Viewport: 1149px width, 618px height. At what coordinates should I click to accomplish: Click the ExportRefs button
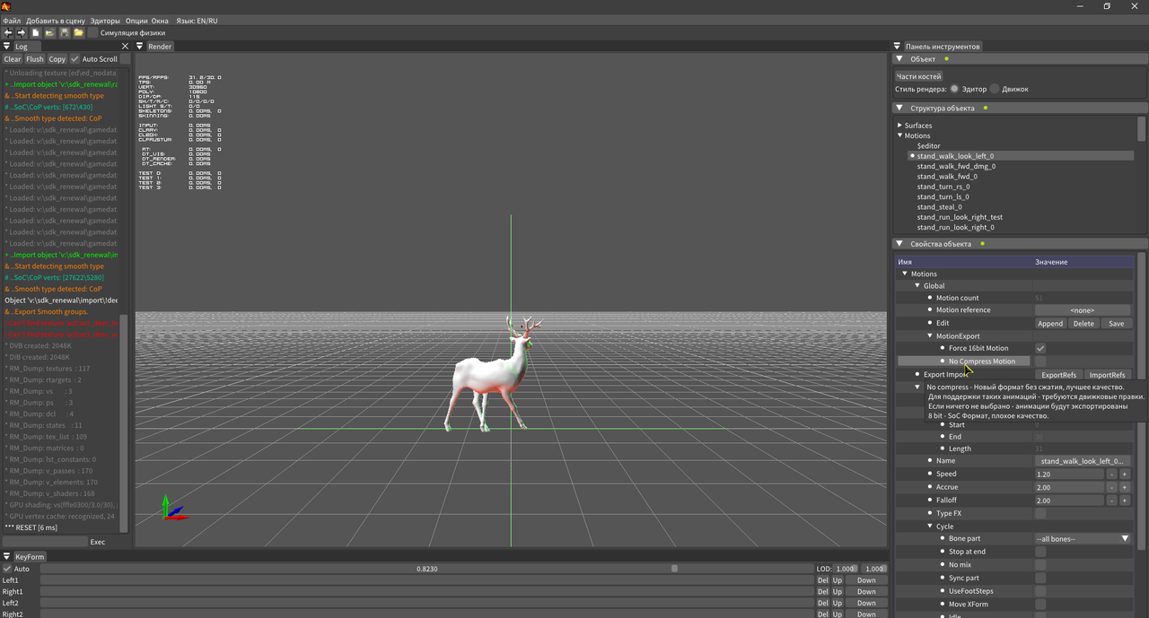pyautogui.click(x=1058, y=375)
